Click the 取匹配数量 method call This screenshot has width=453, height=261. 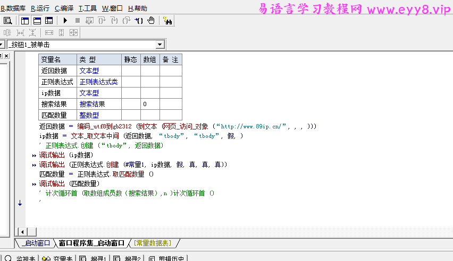coord(128,174)
